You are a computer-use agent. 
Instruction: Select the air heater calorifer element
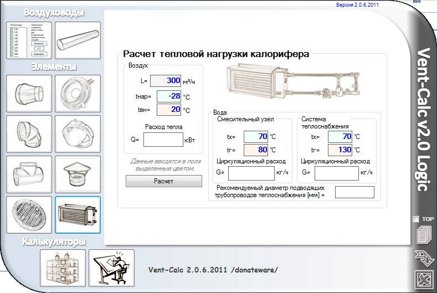(78, 215)
